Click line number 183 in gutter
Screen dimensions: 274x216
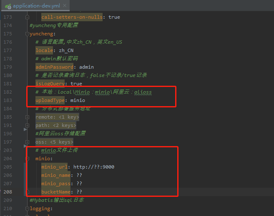(8, 100)
